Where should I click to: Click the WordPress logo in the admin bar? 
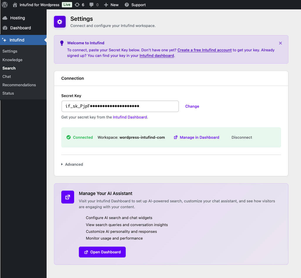(5, 5)
